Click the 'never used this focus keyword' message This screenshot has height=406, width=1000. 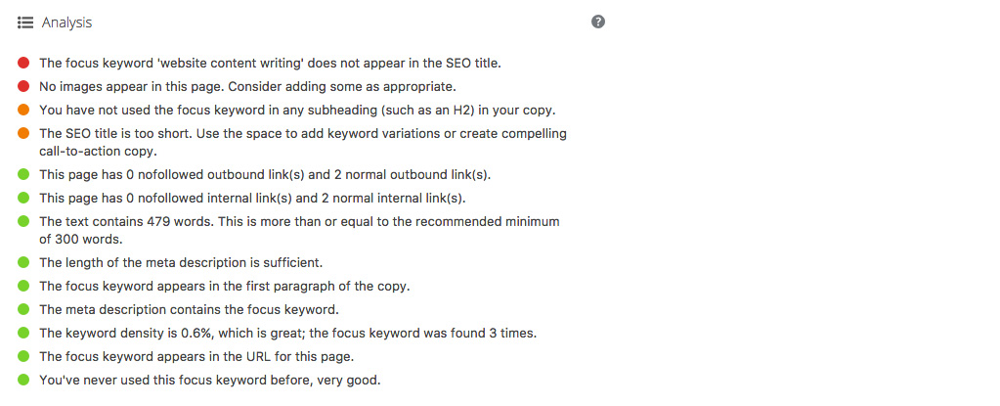coord(210,381)
